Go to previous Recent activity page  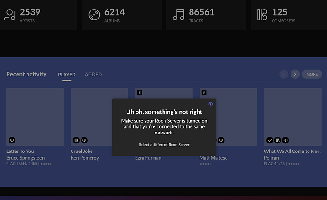pyautogui.click(x=283, y=74)
